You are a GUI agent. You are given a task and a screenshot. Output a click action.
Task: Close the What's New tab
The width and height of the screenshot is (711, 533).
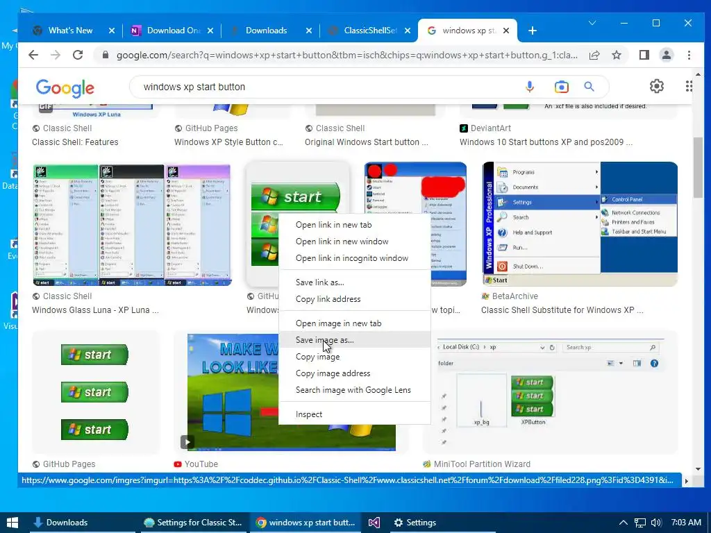click(112, 31)
